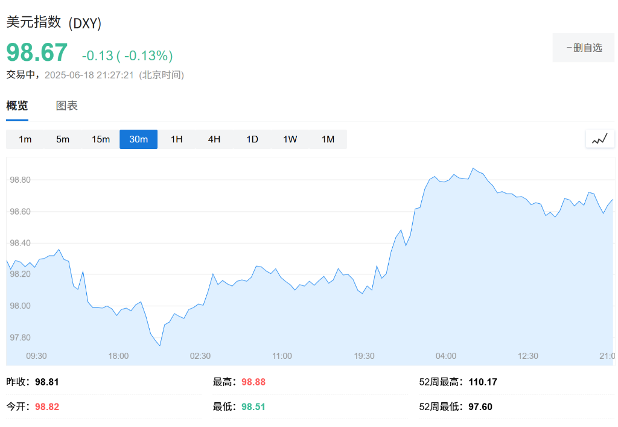Select the 4H timeframe
The width and height of the screenshot is (618, 427).
pyautogui.click(x=214, y=139)
